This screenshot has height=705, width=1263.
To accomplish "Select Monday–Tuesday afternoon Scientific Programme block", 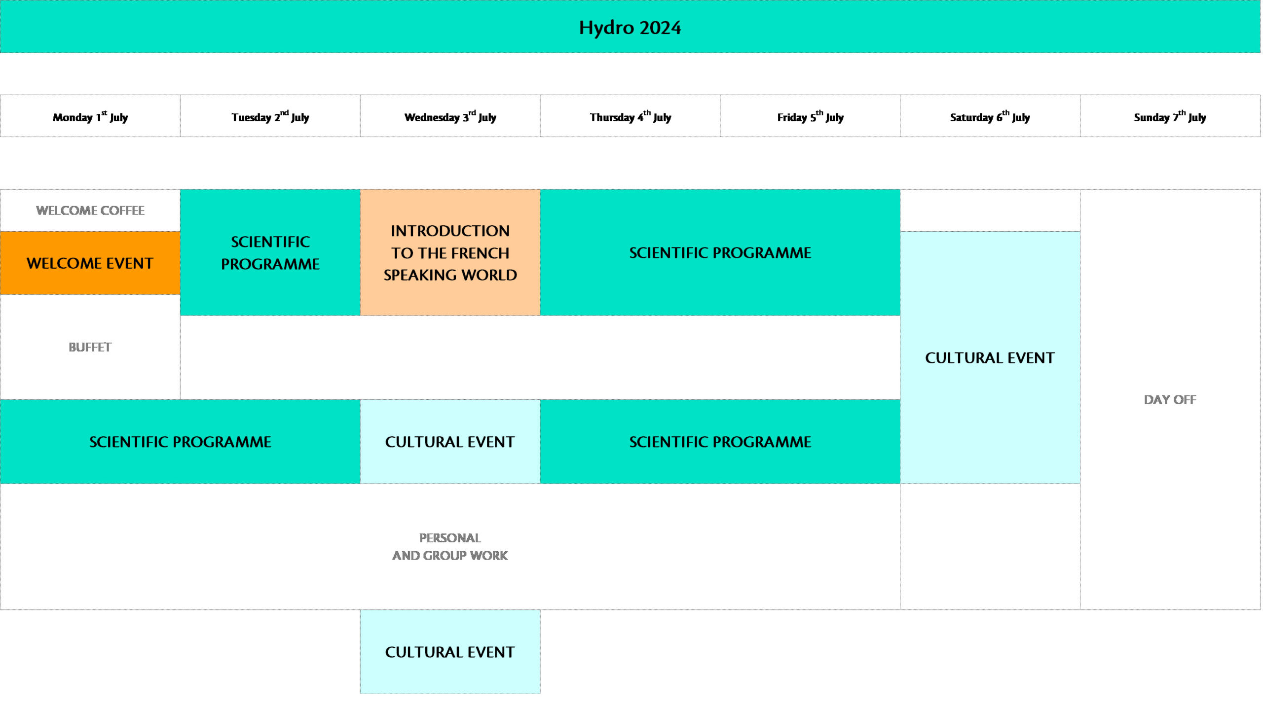I will (x=180, y=442).
